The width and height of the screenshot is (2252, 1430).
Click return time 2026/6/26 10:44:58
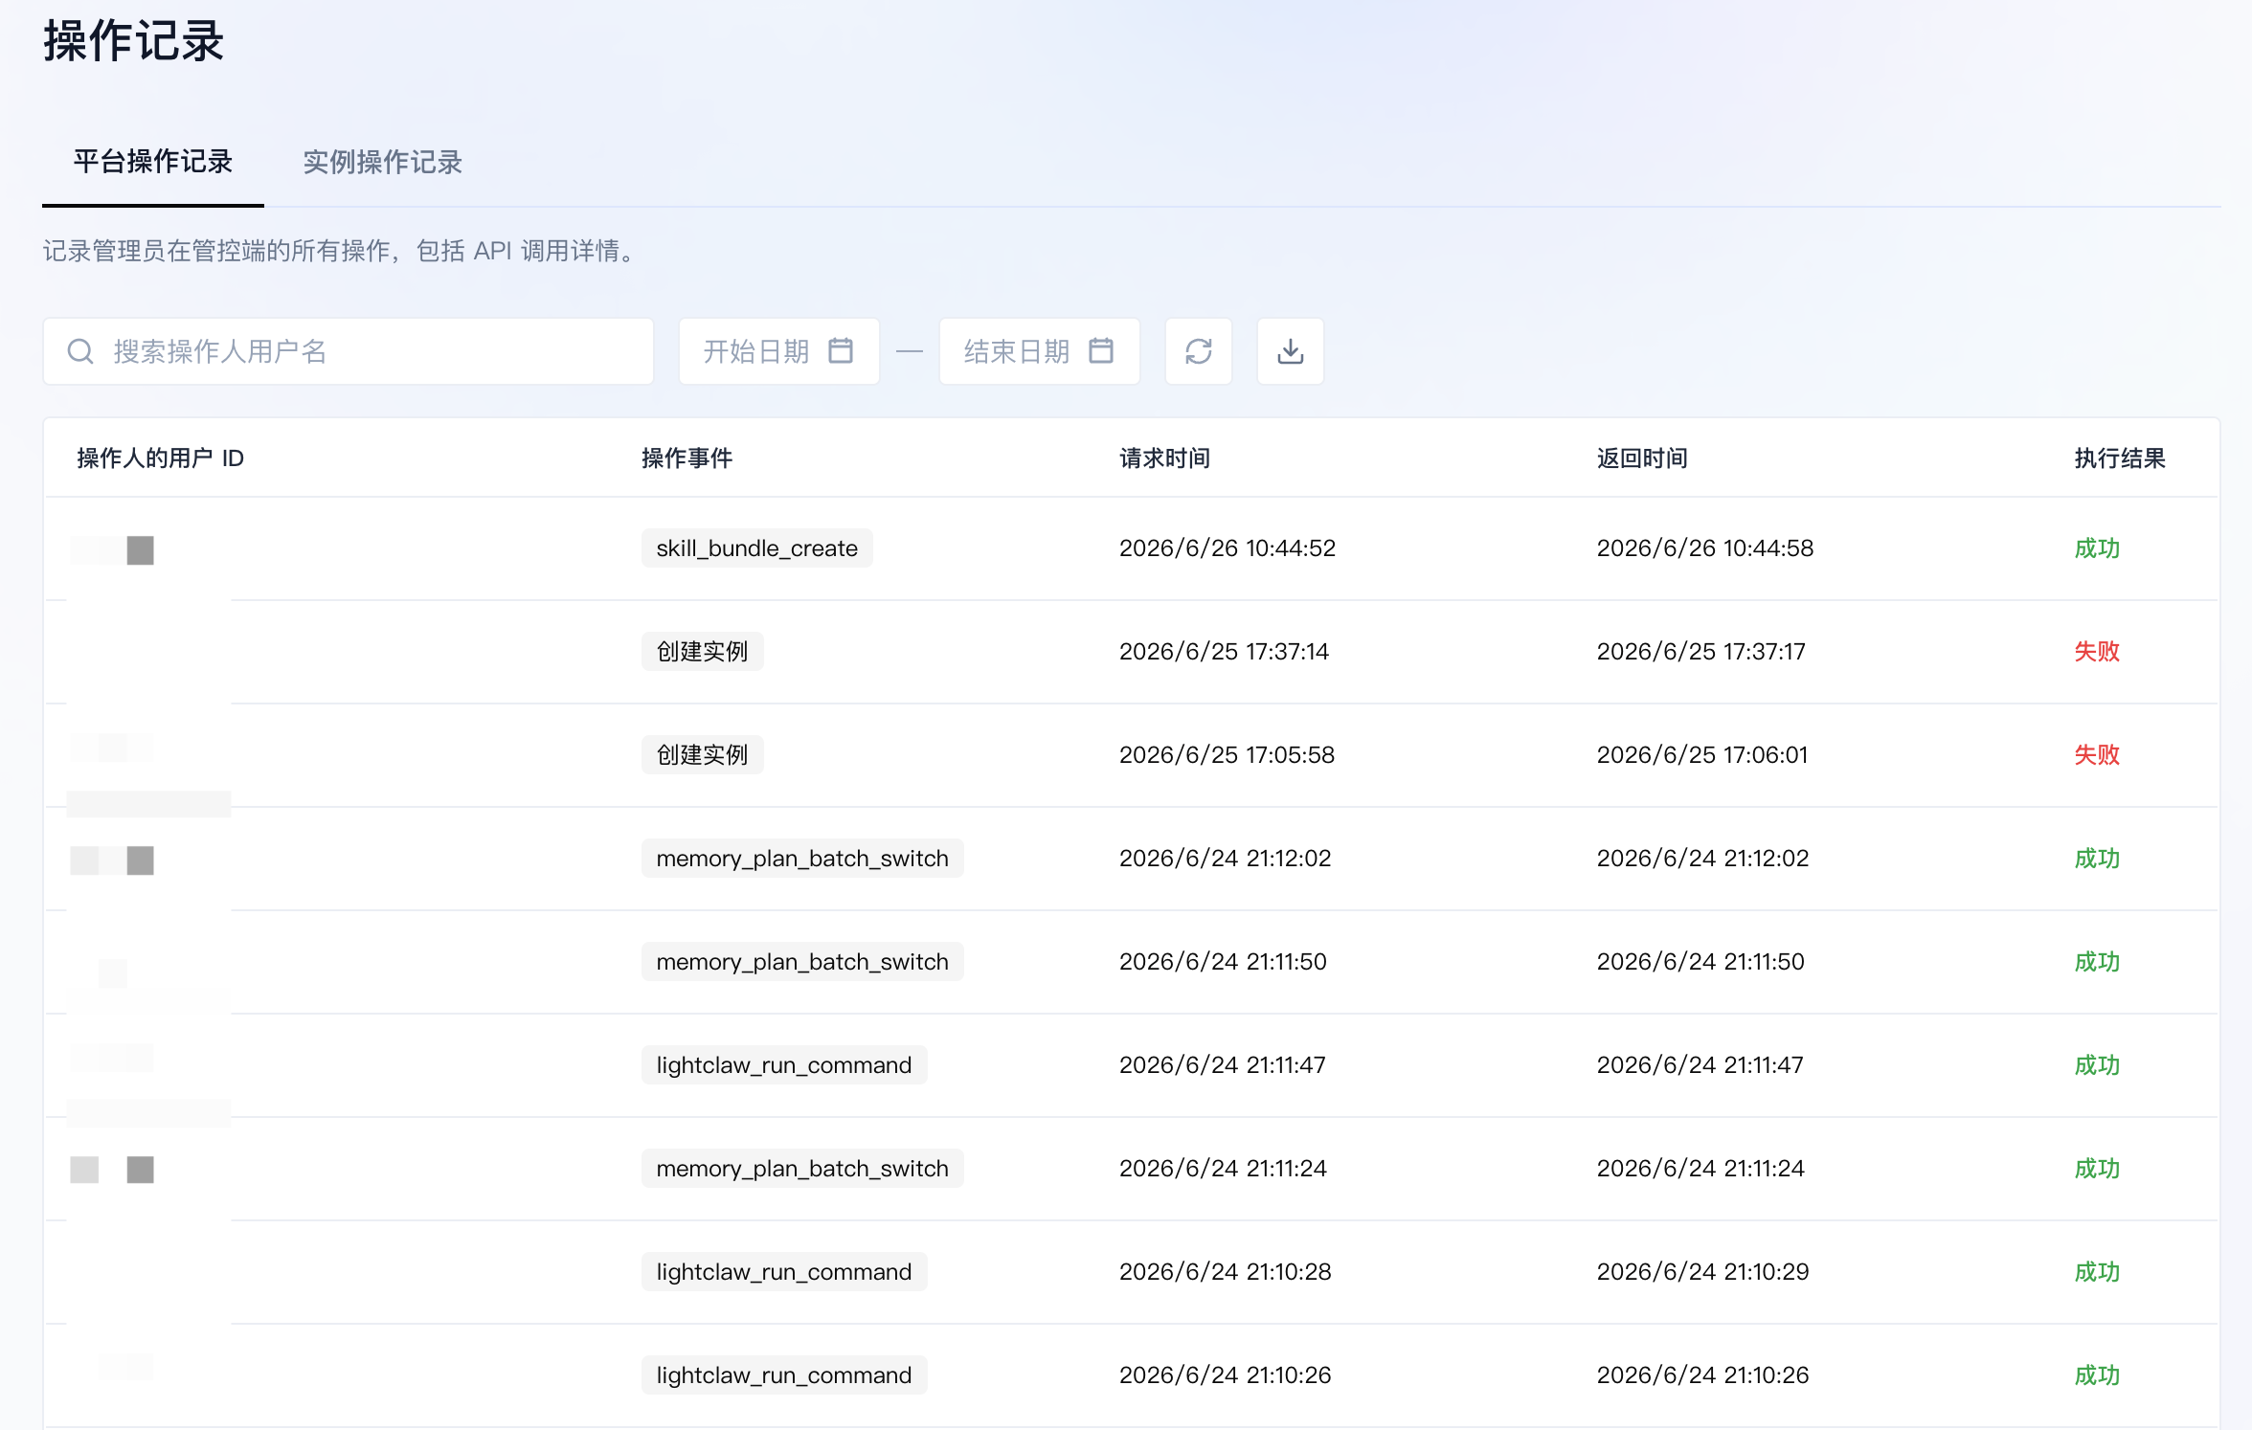[x=1704, y=548]
